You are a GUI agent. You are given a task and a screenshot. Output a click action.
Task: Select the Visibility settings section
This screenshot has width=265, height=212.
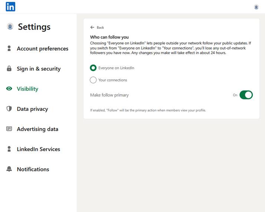pyautogui.click(x=27, y=89)
